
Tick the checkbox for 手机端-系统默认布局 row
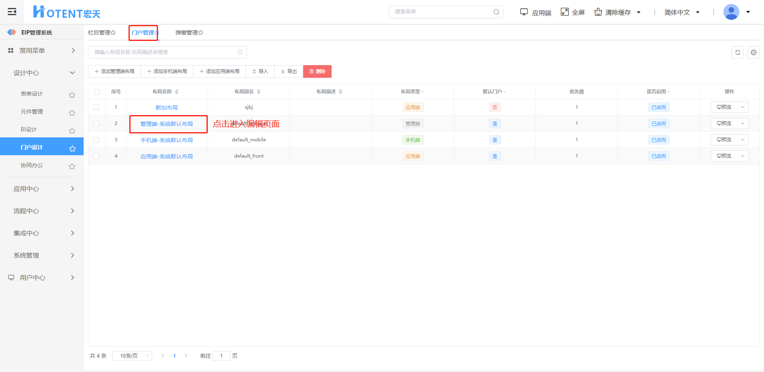[x=96, y=140]
